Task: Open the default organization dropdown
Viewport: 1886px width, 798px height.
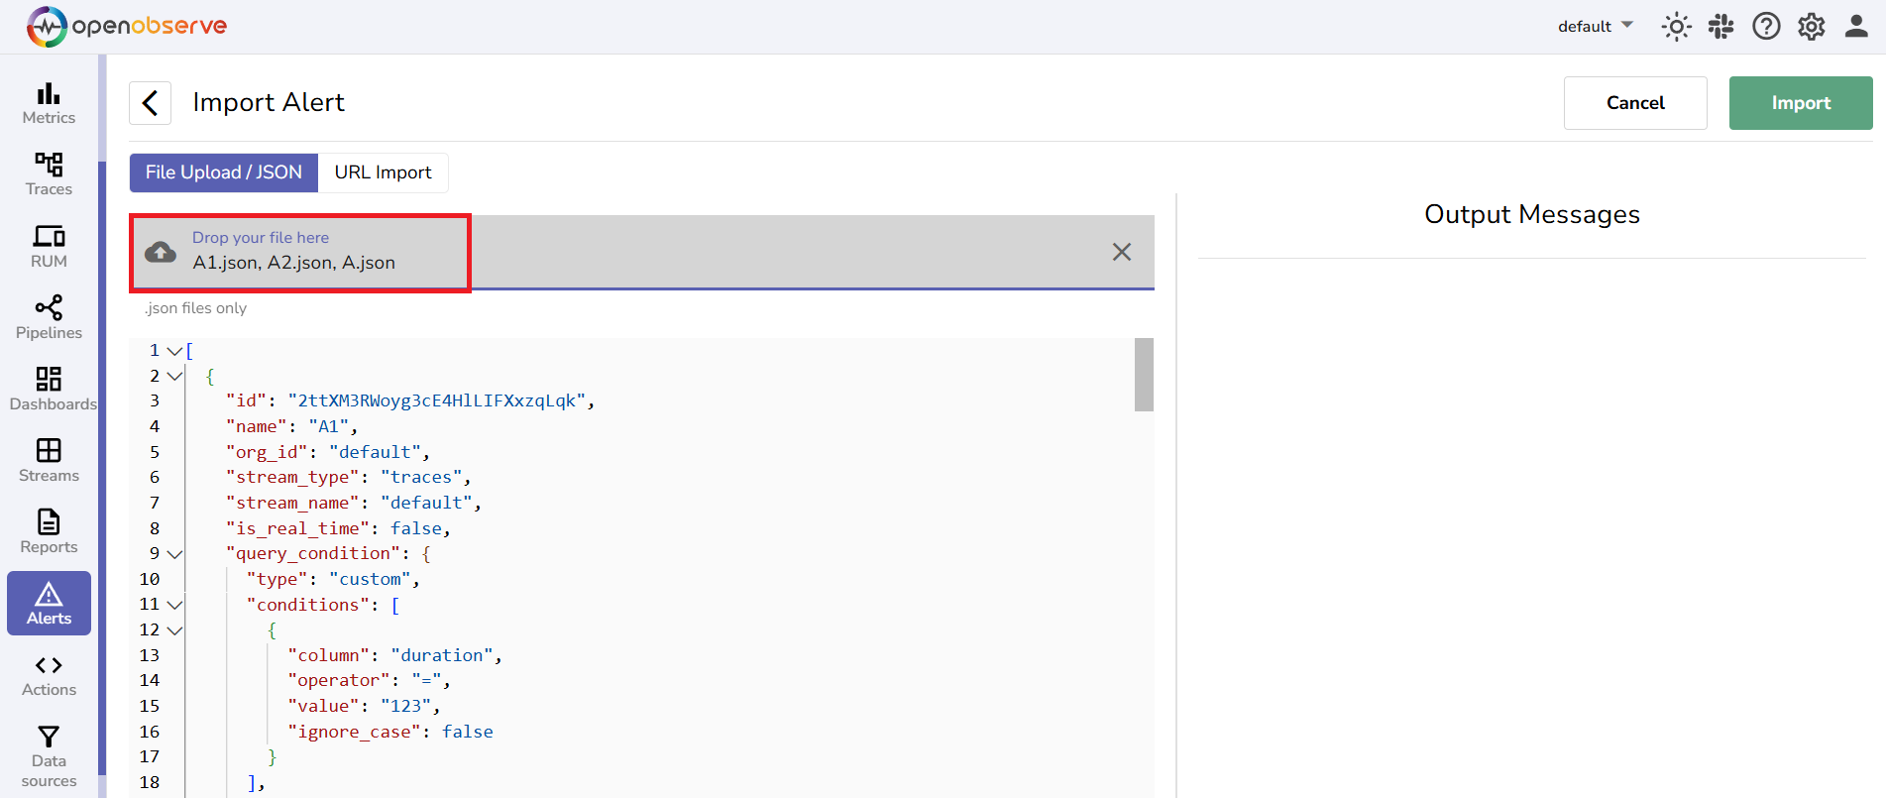Action: [x=1594, y=26]
